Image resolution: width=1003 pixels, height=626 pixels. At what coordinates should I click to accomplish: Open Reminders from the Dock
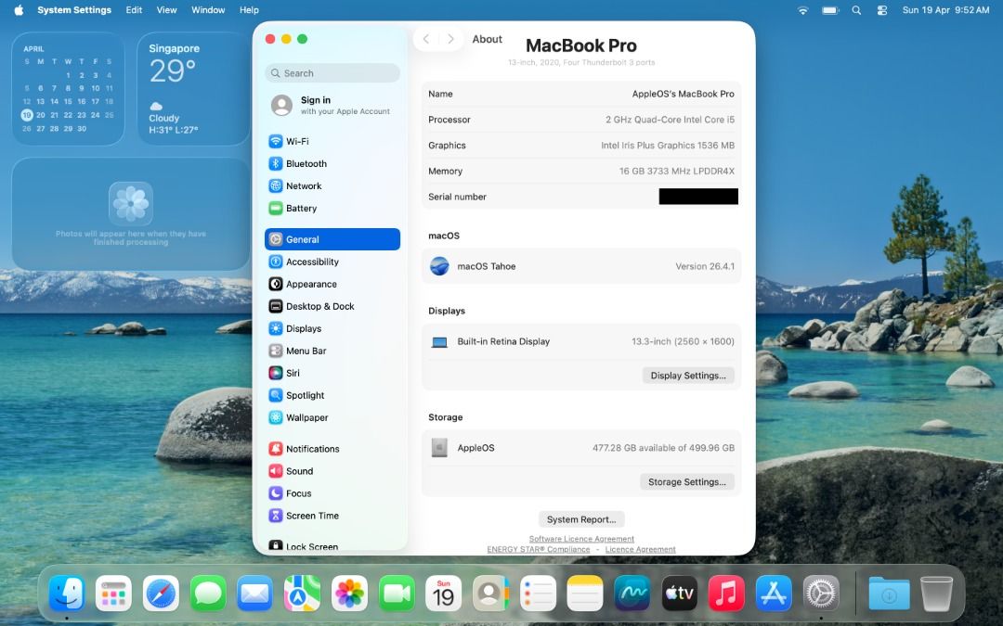point(538,594)
